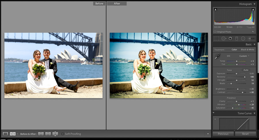Adjust the Blacks slider handle
Viewport: 259px width, 140px height.
click(x=231, y=84)
